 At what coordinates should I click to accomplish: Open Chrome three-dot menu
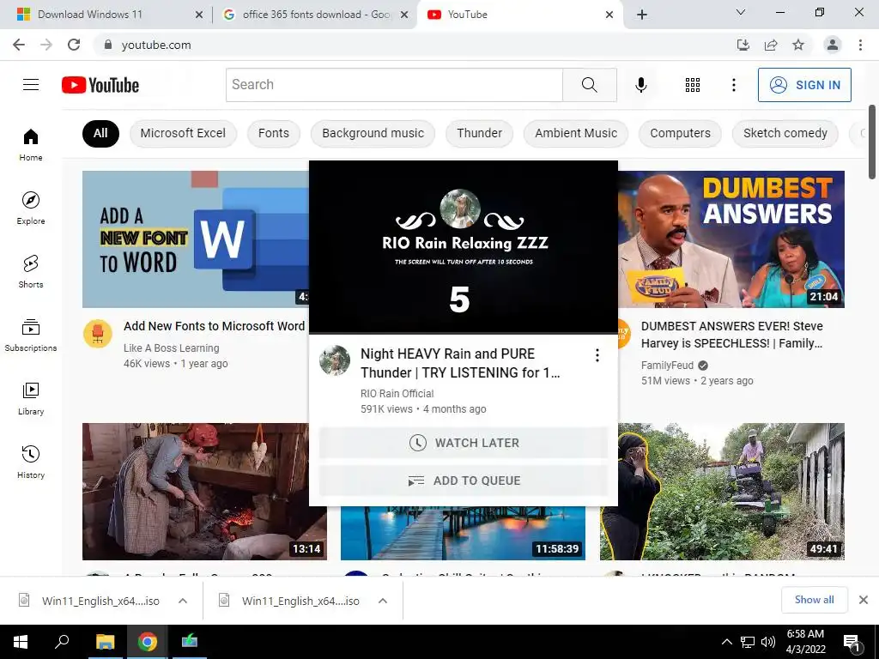click(860, 45)
